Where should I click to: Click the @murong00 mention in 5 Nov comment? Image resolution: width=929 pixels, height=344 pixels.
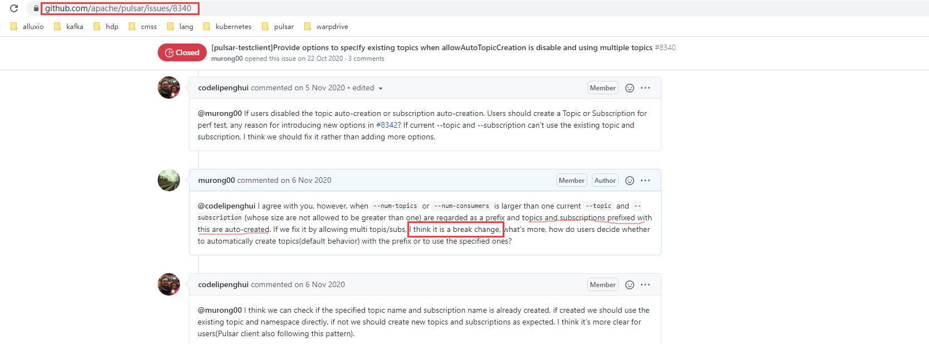(x=220, y=113)
